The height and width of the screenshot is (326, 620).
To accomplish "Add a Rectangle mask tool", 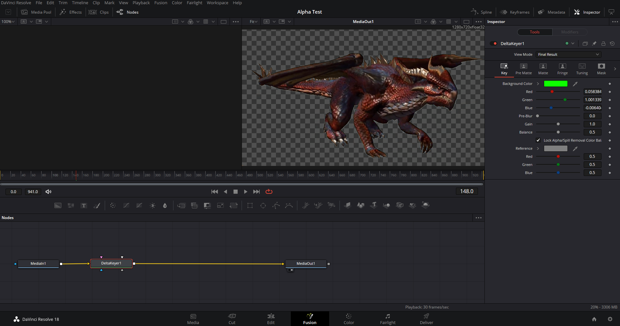I will pyautogui.click(x=250, y=205).
